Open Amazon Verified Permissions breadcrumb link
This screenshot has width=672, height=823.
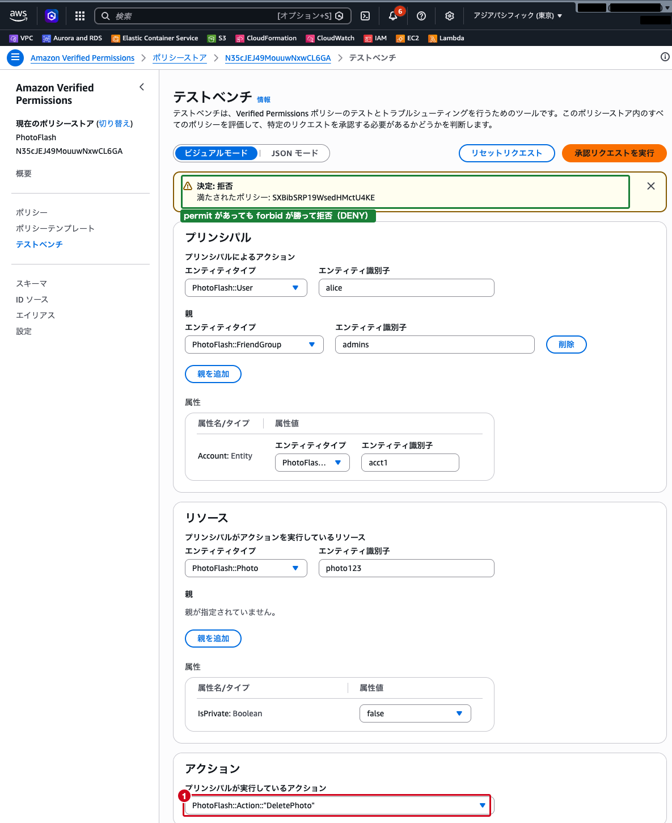click(82, 58)
